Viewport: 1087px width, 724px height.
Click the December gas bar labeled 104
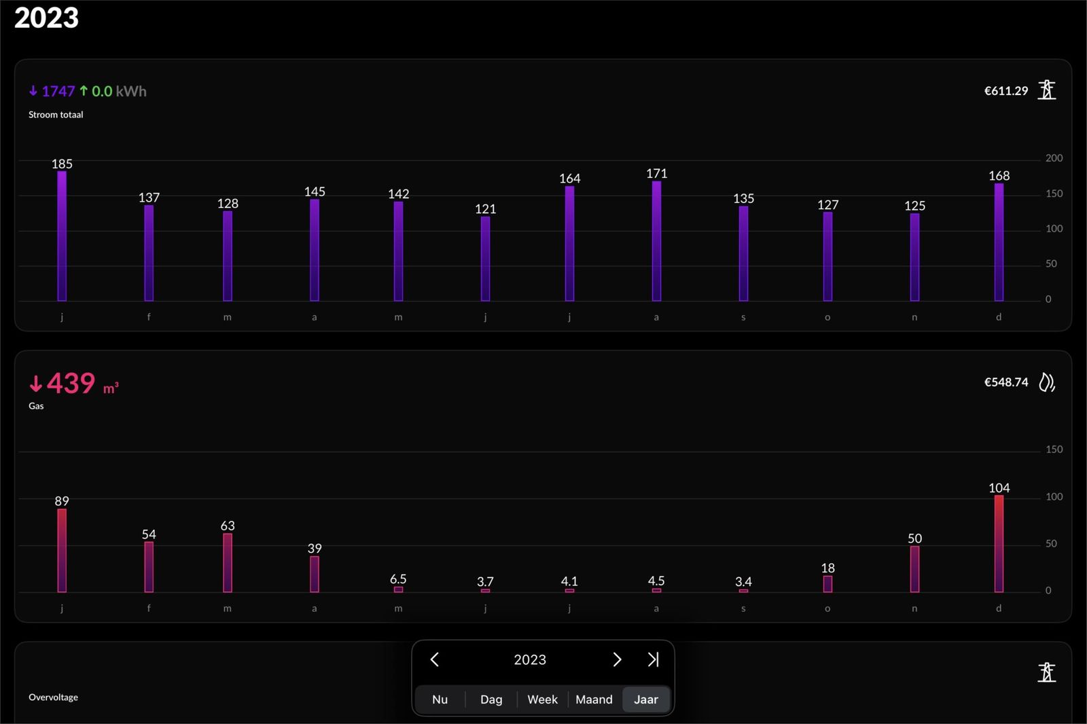[x=999, y=543]
